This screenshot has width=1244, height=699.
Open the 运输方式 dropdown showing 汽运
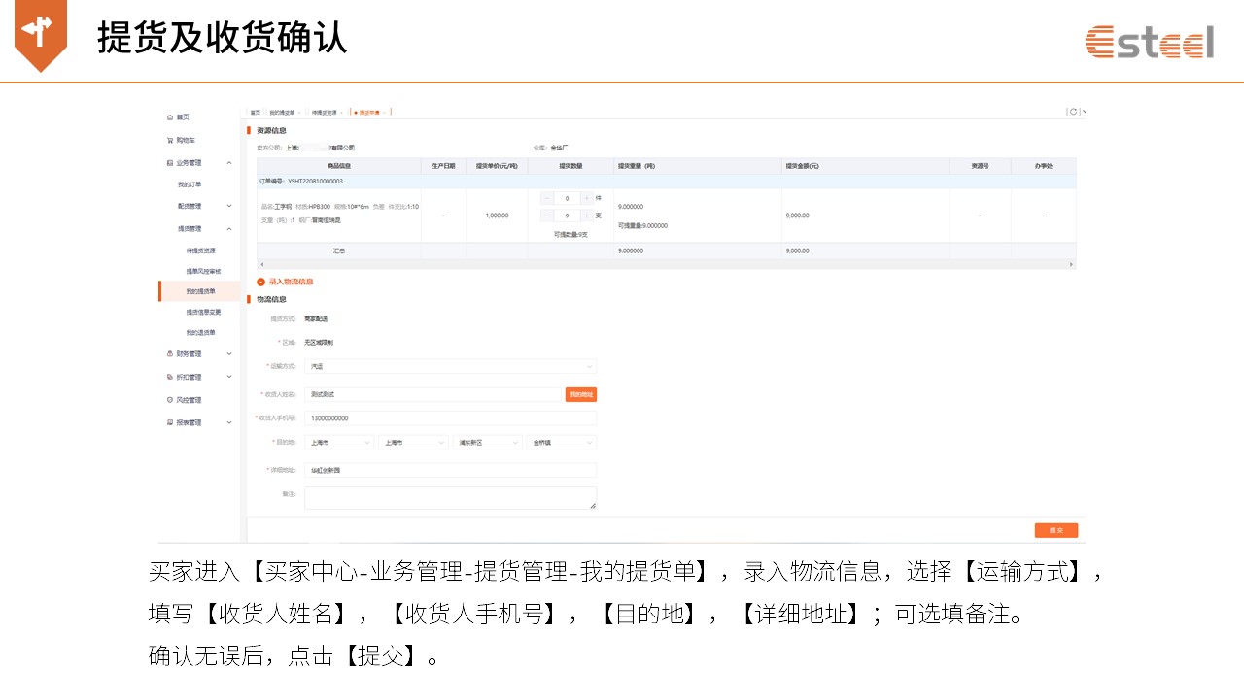click(x=450, y=367)
